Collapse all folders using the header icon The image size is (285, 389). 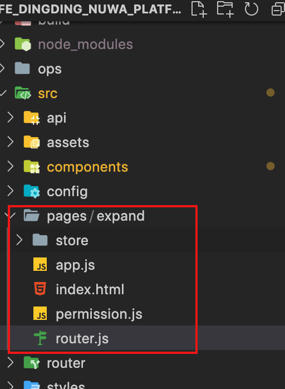278,9
